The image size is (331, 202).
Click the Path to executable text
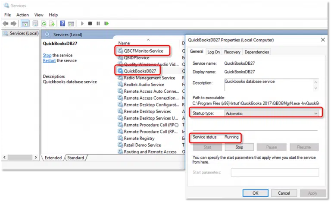pos(256,104)
